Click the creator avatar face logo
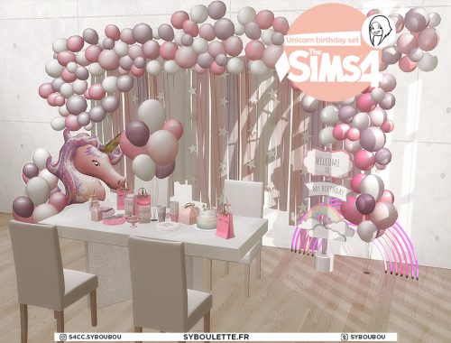The image size is (451, 343). 379,31
